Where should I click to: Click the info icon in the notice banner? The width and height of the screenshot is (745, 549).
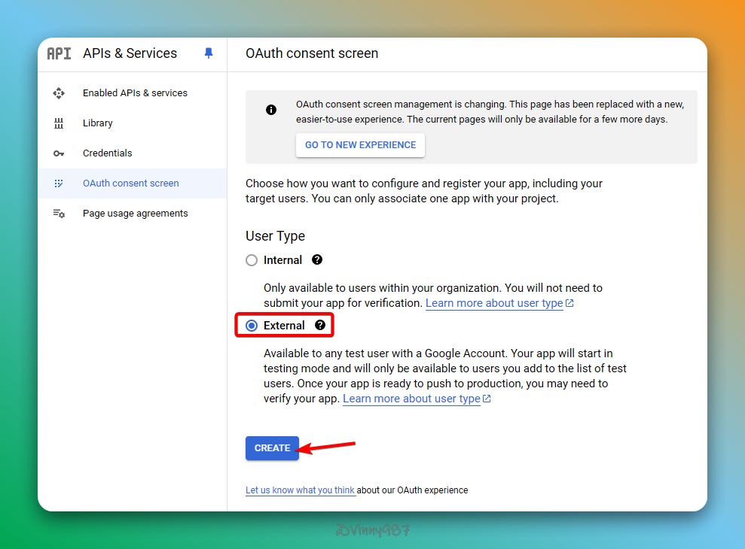point(271,110)
